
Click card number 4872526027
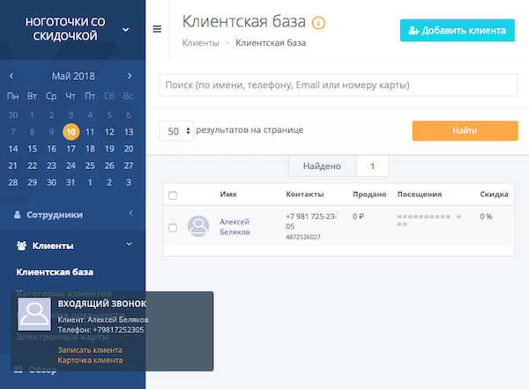click(303, 237)
